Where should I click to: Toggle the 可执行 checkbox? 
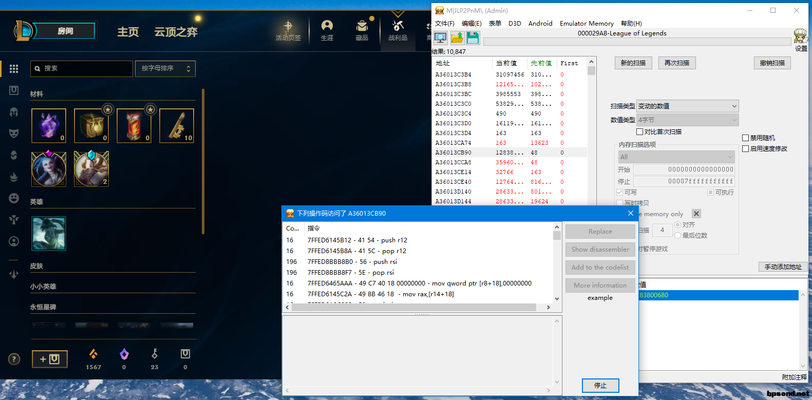tap(710, 192)
